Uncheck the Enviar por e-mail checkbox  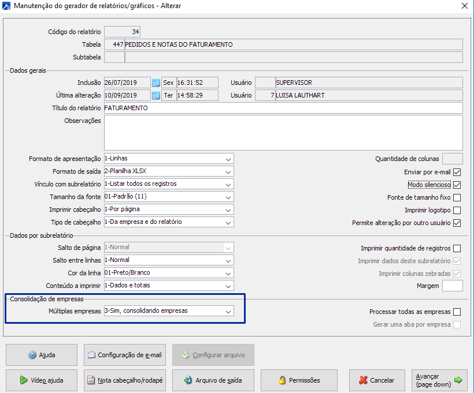point(457,172)
